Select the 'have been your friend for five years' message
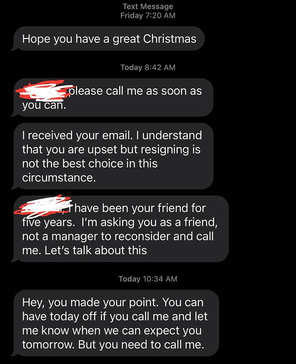The image size is (296, 364). [x=121, y=229]
